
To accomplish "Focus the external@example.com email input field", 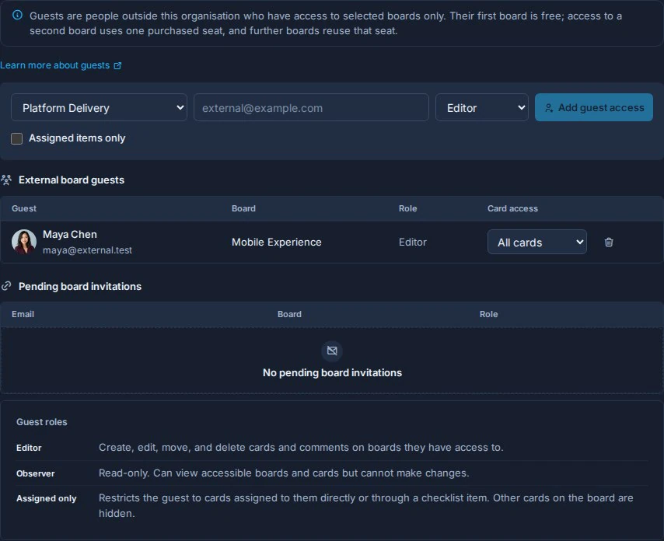I will [x=311, y=107].
